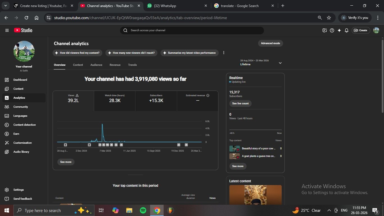Click the first video marker on chart timeline
The height and width of the screenshot is (216, 384).
[65, 145]
